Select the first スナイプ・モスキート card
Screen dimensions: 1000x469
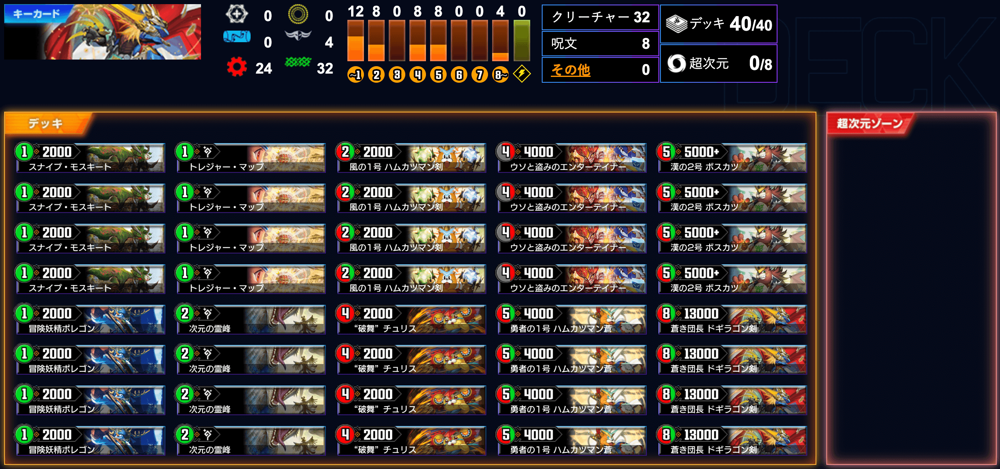click(91, 158)
